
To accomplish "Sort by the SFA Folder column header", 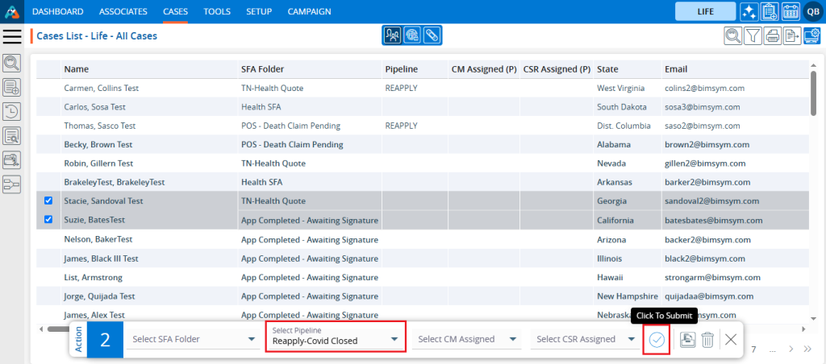I will [x=262, y=69].
